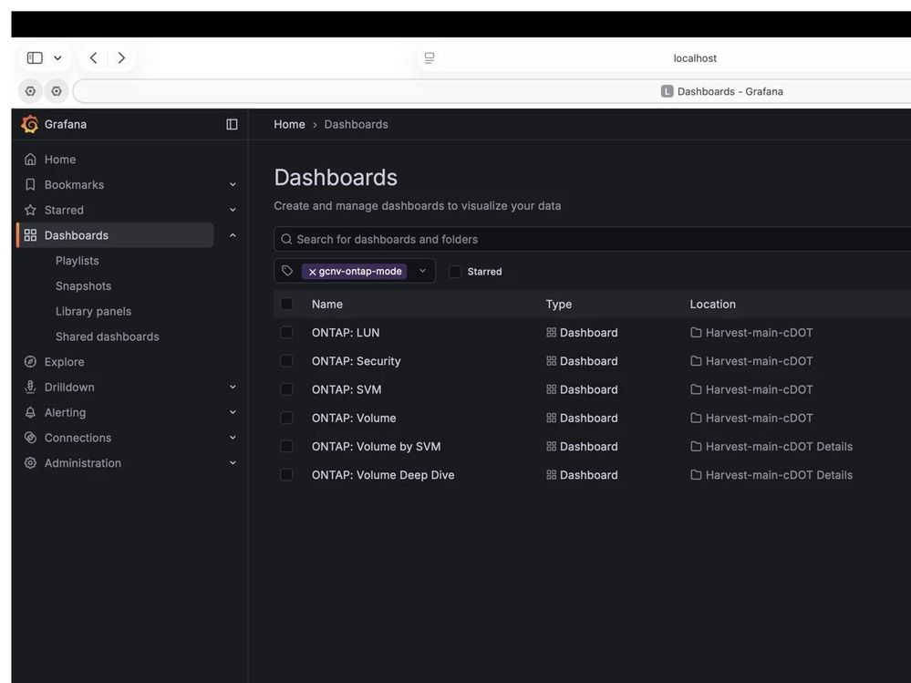Click dashboard icon in ONTAP: LUN row
The image size is (911, 683).
552,332
